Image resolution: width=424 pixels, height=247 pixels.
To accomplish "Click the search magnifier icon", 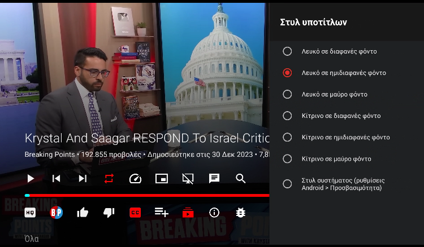I will [240, 179].
